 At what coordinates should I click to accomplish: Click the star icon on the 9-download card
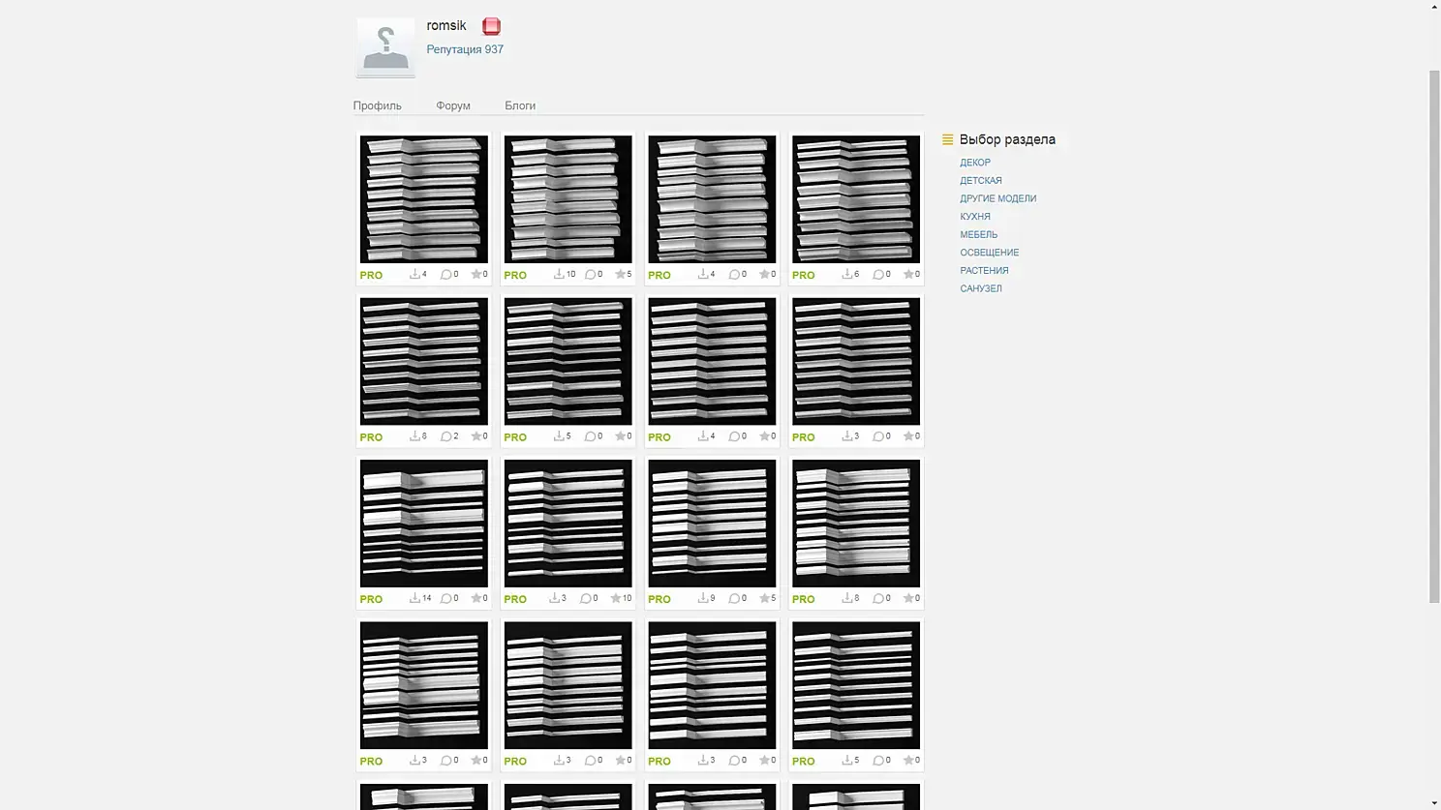[764, 598]
